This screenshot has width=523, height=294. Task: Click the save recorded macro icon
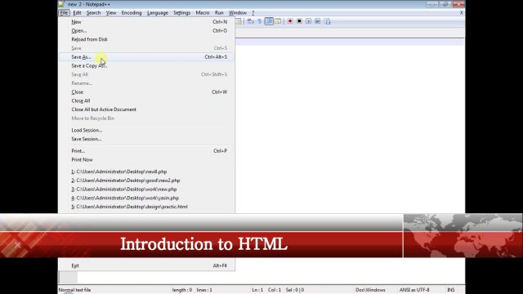point(327,22)
